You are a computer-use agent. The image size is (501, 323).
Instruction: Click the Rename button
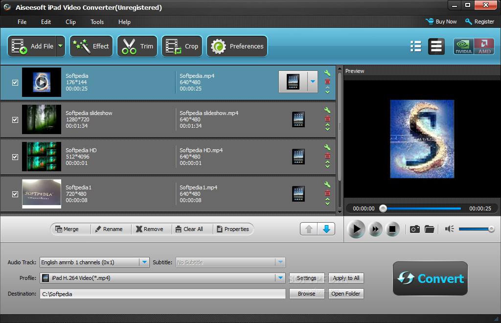point(109,229)
